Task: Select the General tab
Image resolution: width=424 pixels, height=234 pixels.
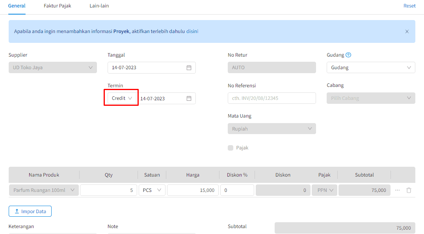Action: pos(17,6)
